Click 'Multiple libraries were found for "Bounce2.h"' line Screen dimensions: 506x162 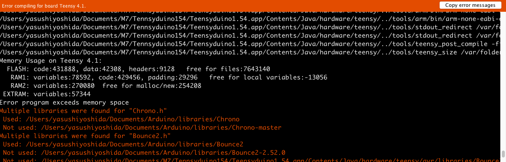click(x=85, y=136)
